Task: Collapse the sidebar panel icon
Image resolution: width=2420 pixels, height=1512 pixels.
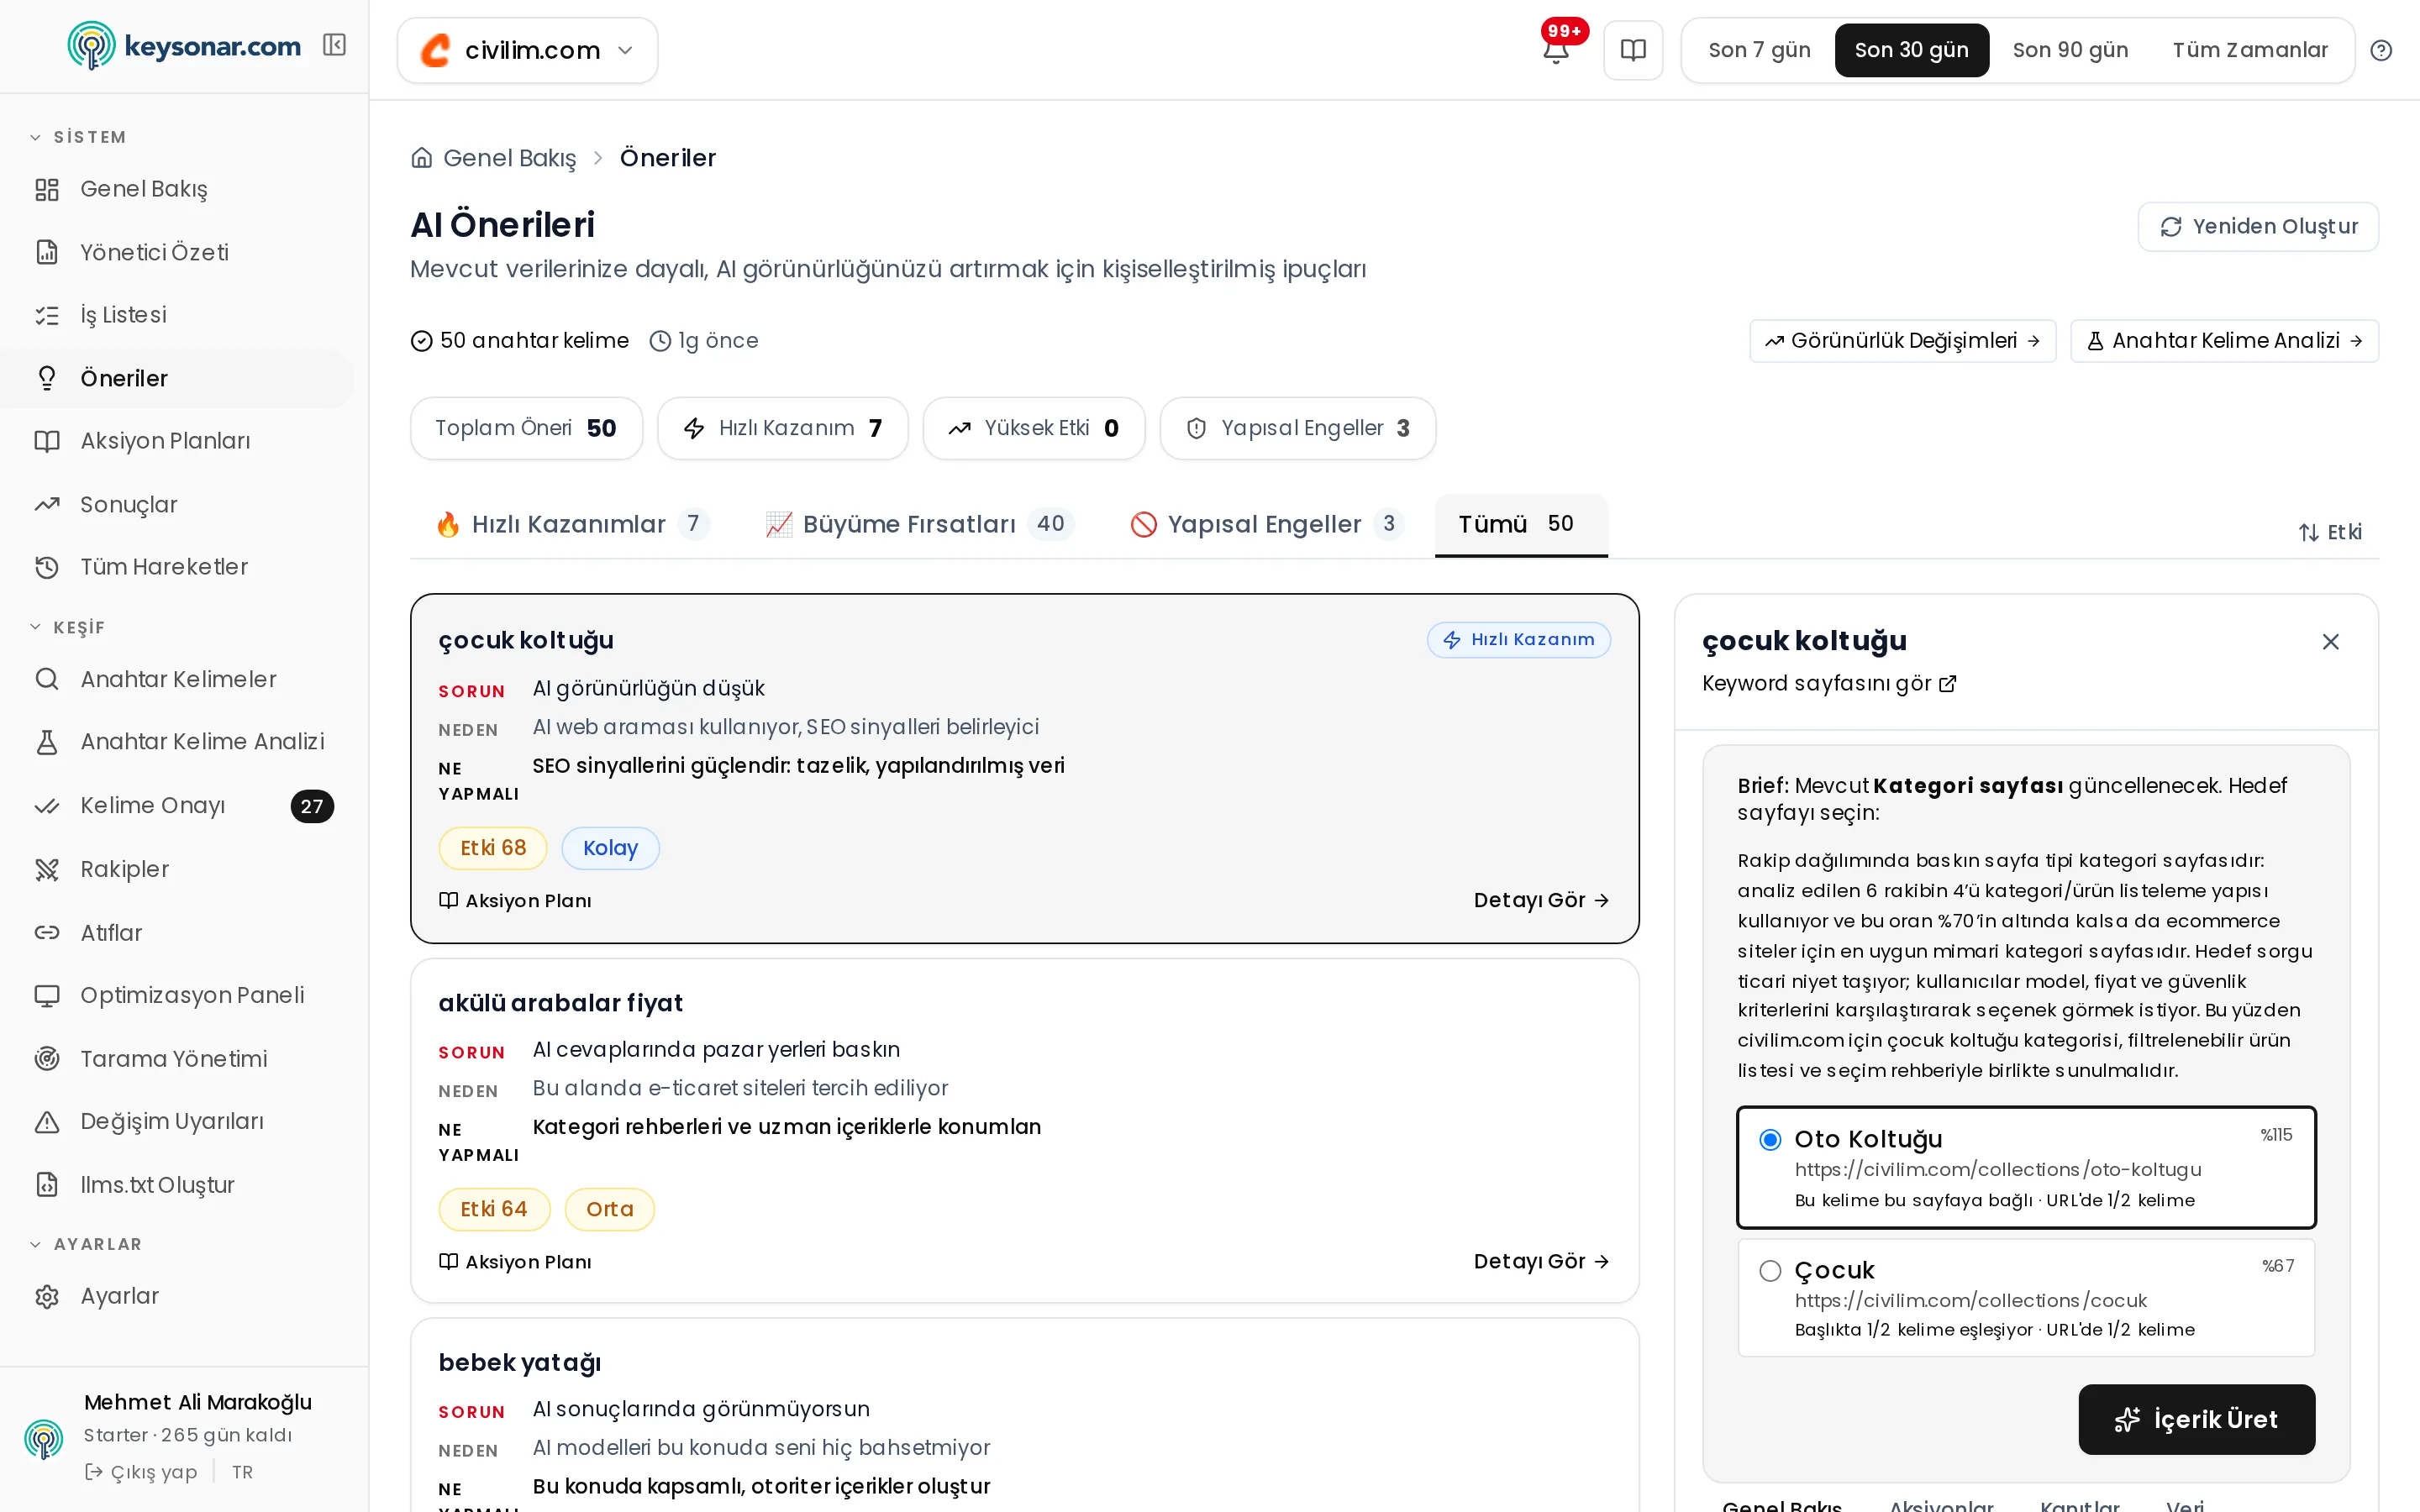Action: pos(334,45)
